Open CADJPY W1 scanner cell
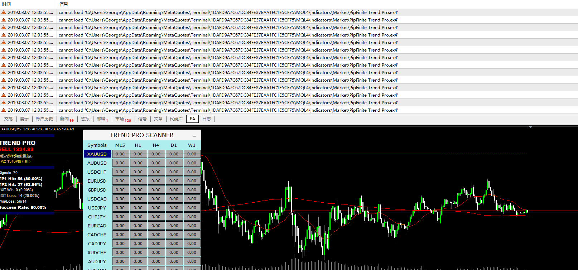 tap(192, 244)
